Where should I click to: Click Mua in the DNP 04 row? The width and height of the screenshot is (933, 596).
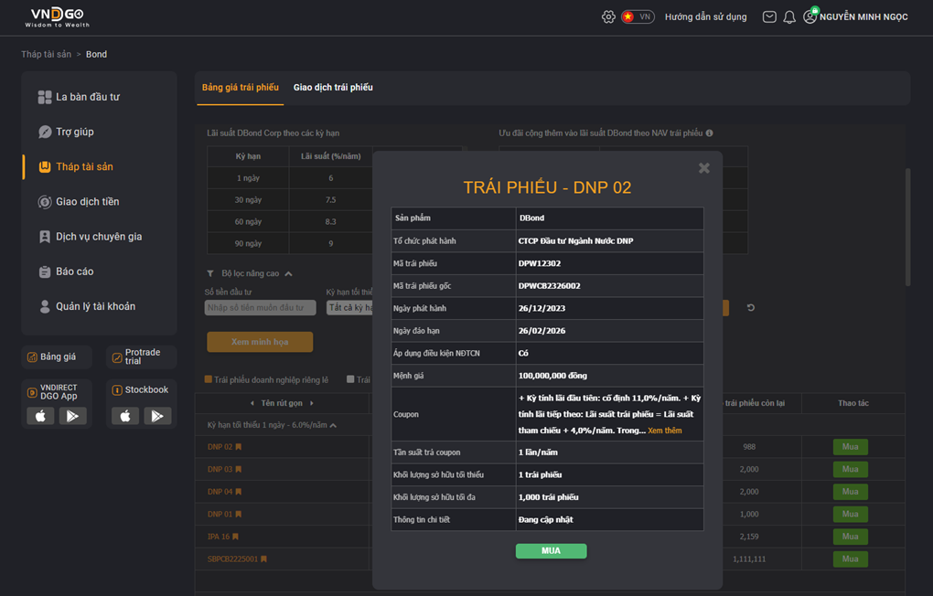tap(851, 492)
